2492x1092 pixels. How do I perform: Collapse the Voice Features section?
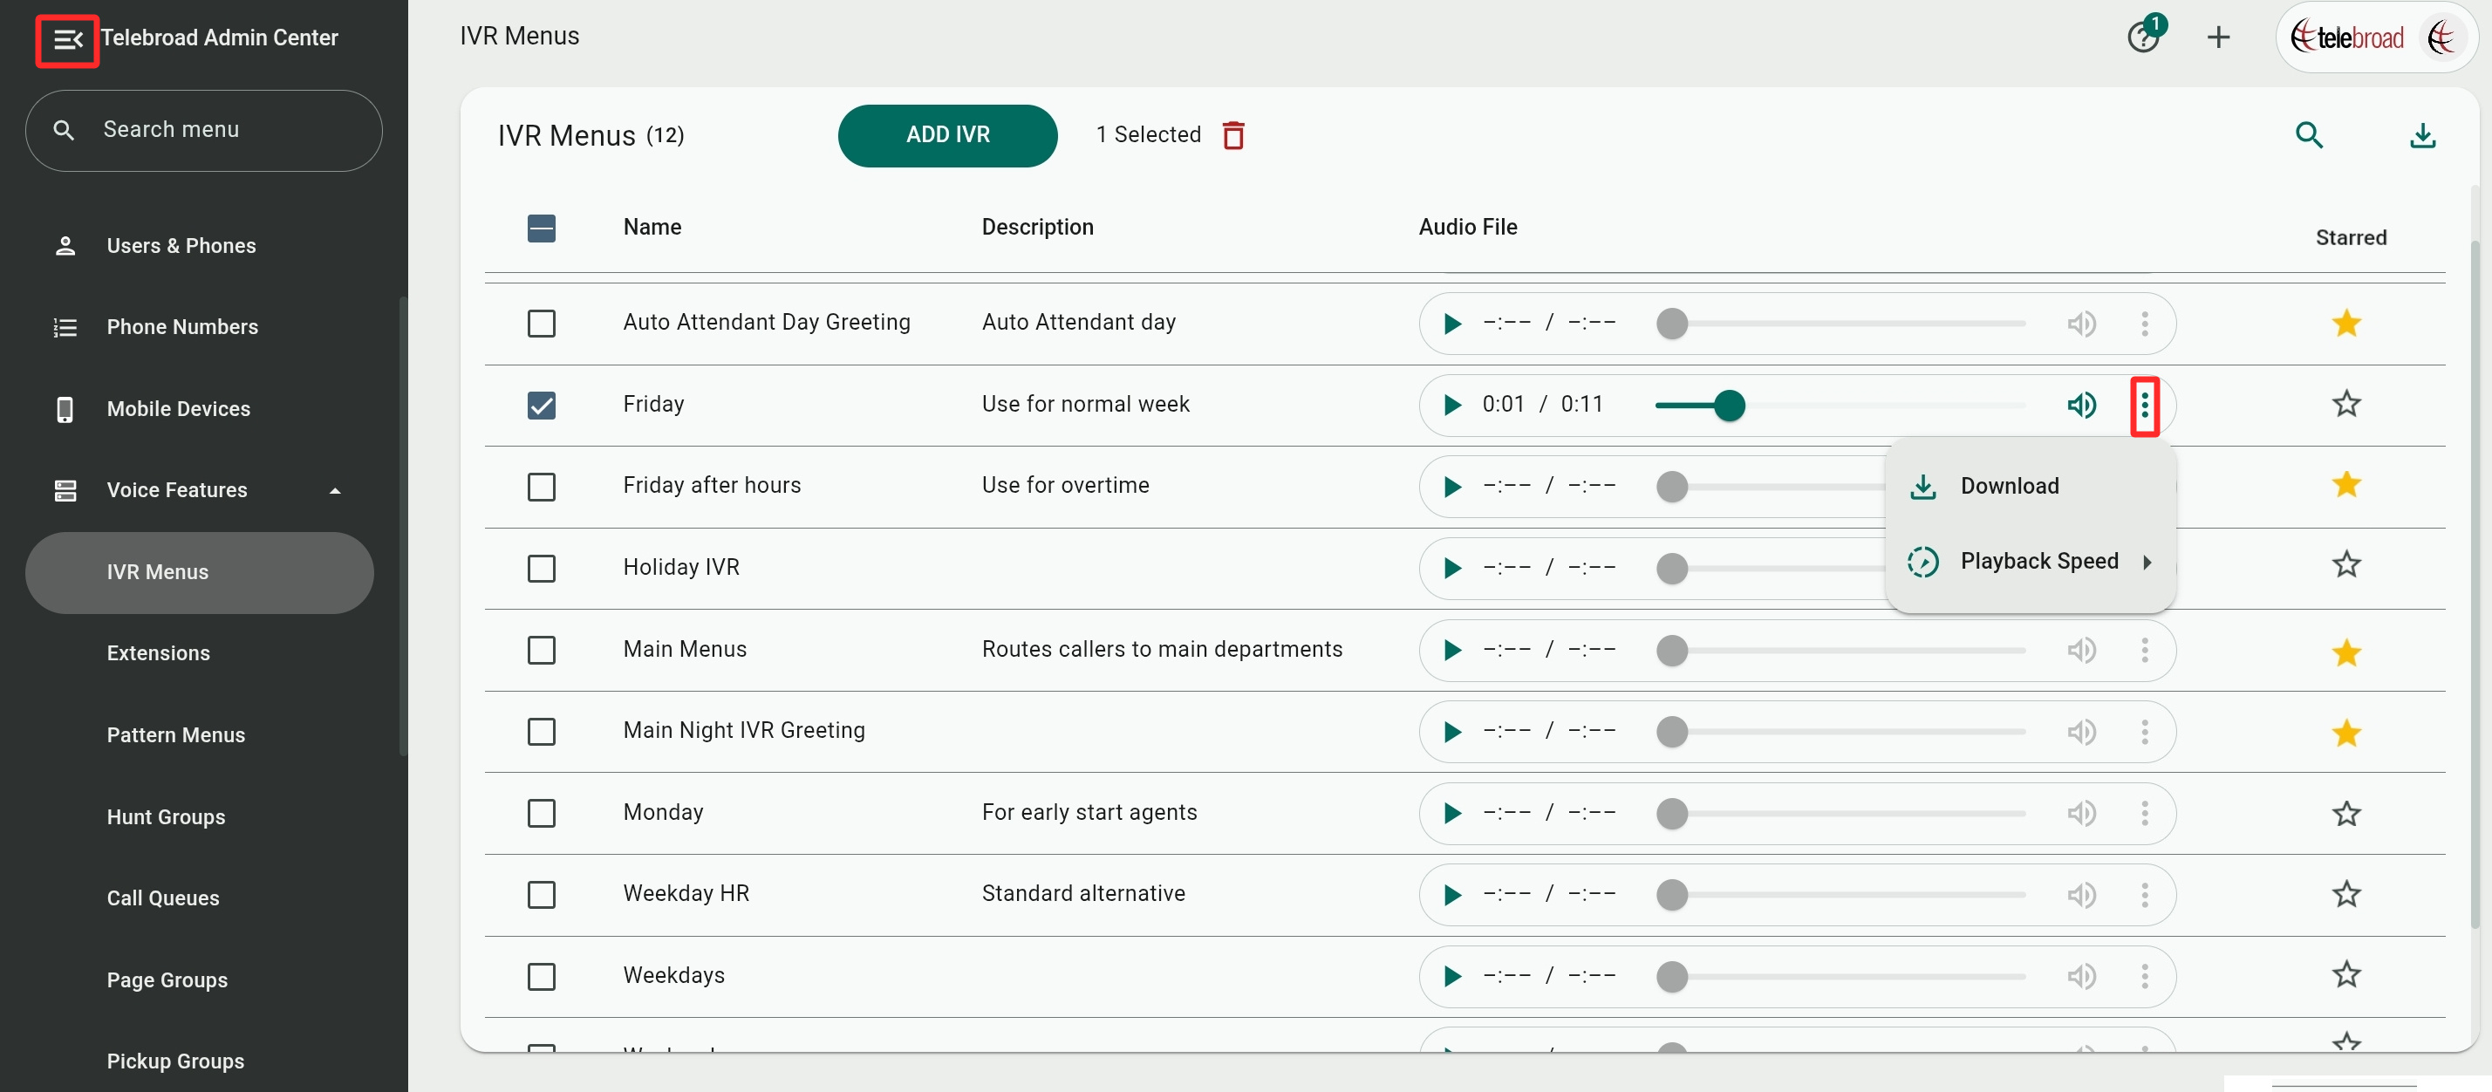pos(335,490)
